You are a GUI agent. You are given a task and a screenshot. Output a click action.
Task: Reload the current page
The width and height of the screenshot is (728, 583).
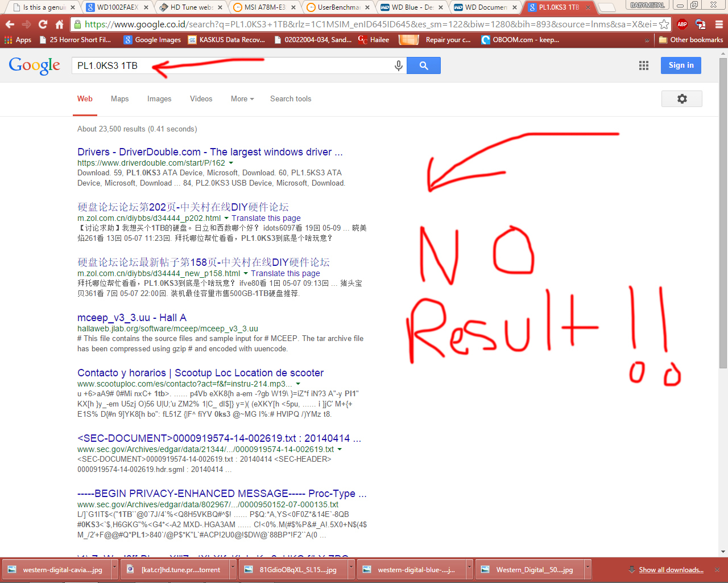(43, 24)
